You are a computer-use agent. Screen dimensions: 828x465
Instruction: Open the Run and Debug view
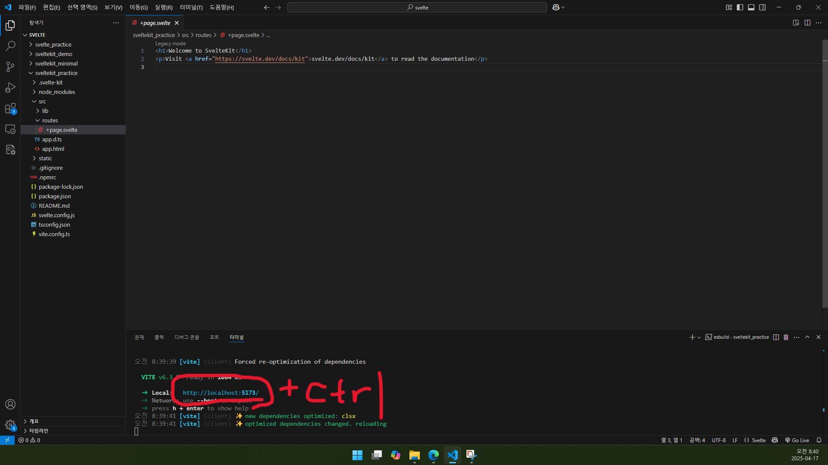click(10, 87)
